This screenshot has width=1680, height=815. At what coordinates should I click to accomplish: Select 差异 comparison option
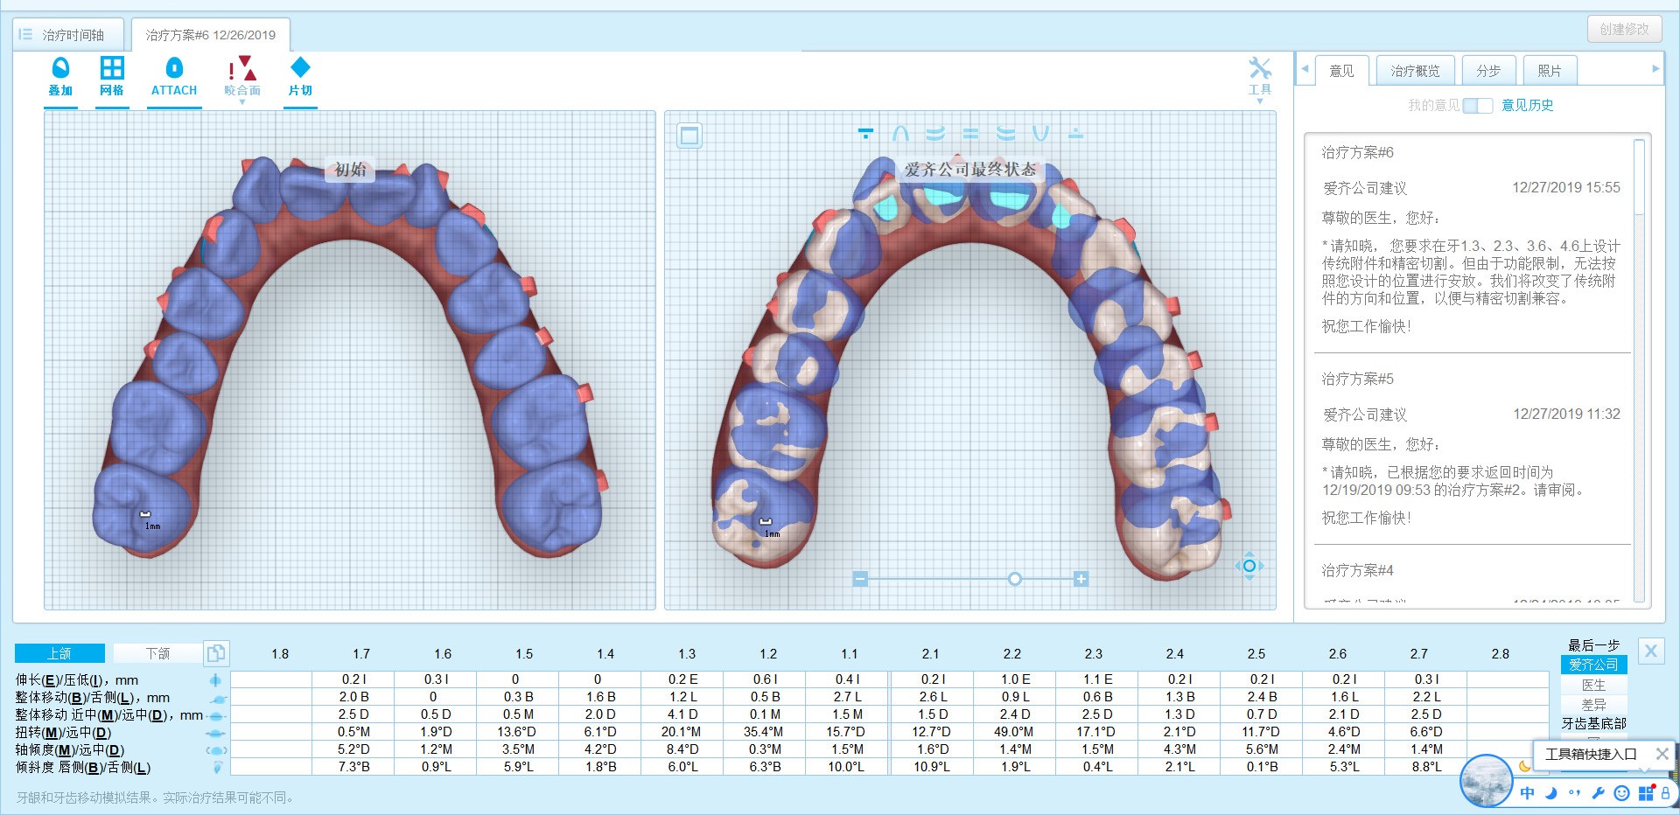coord(1593,704)
